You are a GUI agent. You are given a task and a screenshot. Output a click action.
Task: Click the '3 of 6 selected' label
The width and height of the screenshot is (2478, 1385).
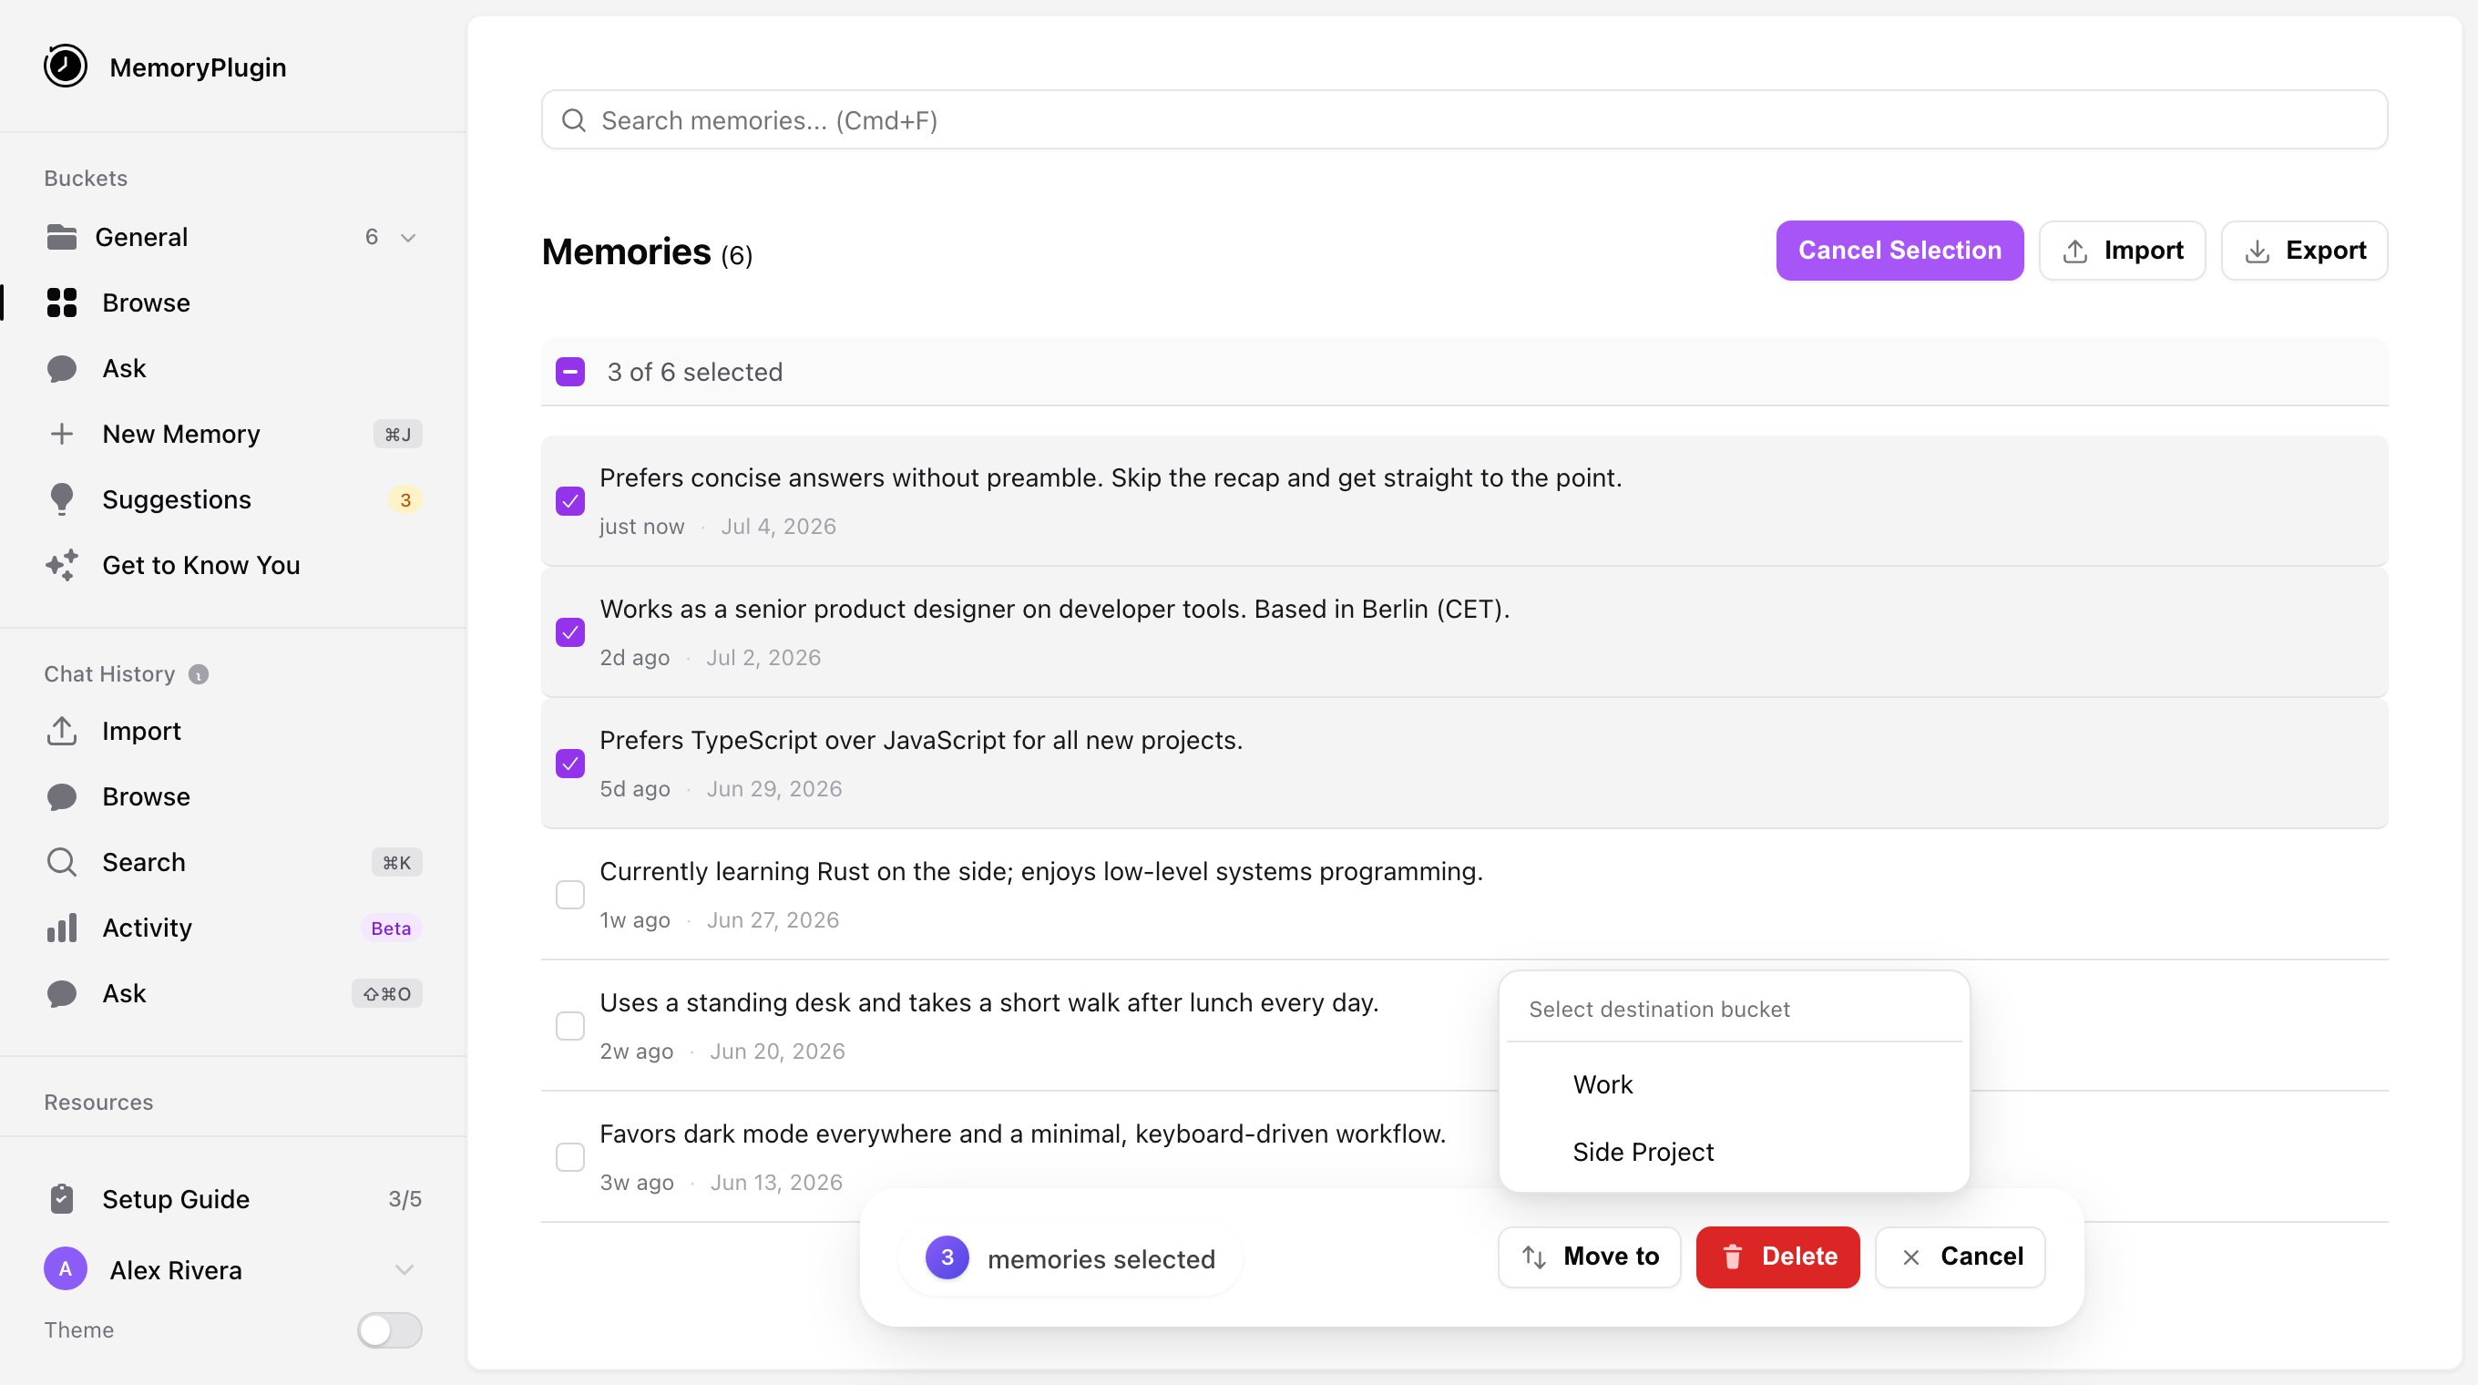pyautogui.click(x=694, y=372)
